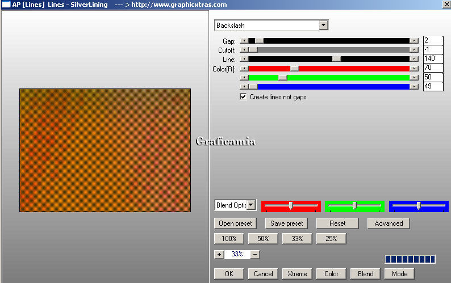Set preview zoom to 25%
The height and width of the screenshot is (283, 451).
[x=331, y=238]
